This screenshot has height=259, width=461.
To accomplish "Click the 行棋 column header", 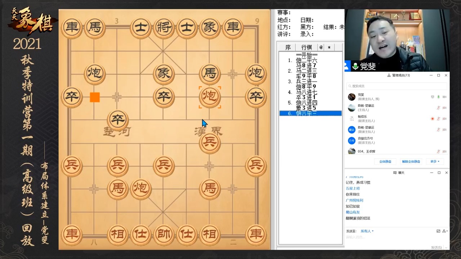I will (x=307, y=47).
